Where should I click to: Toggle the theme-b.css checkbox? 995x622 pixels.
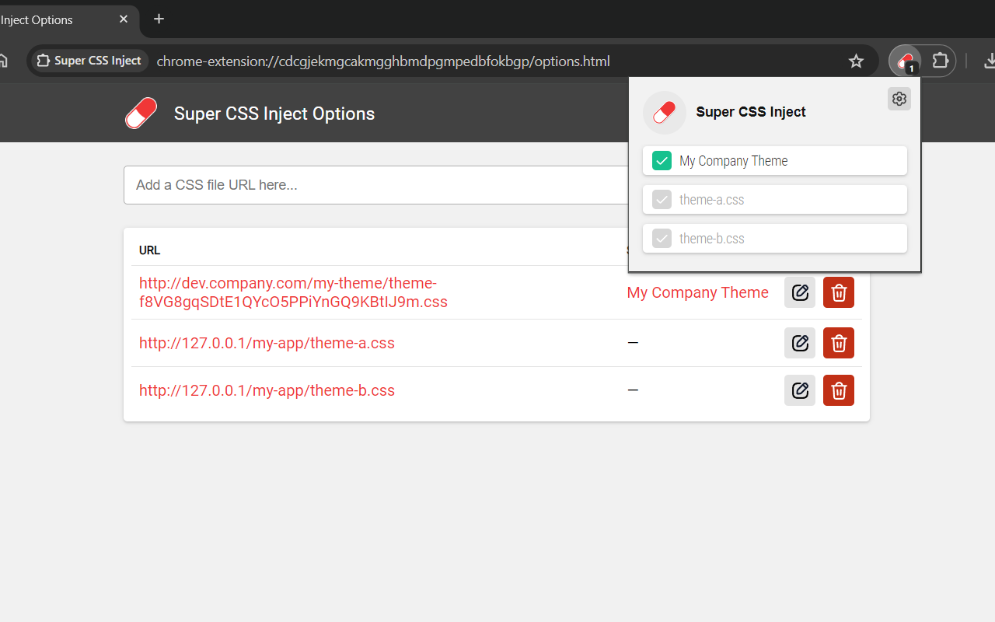[662, 238]
